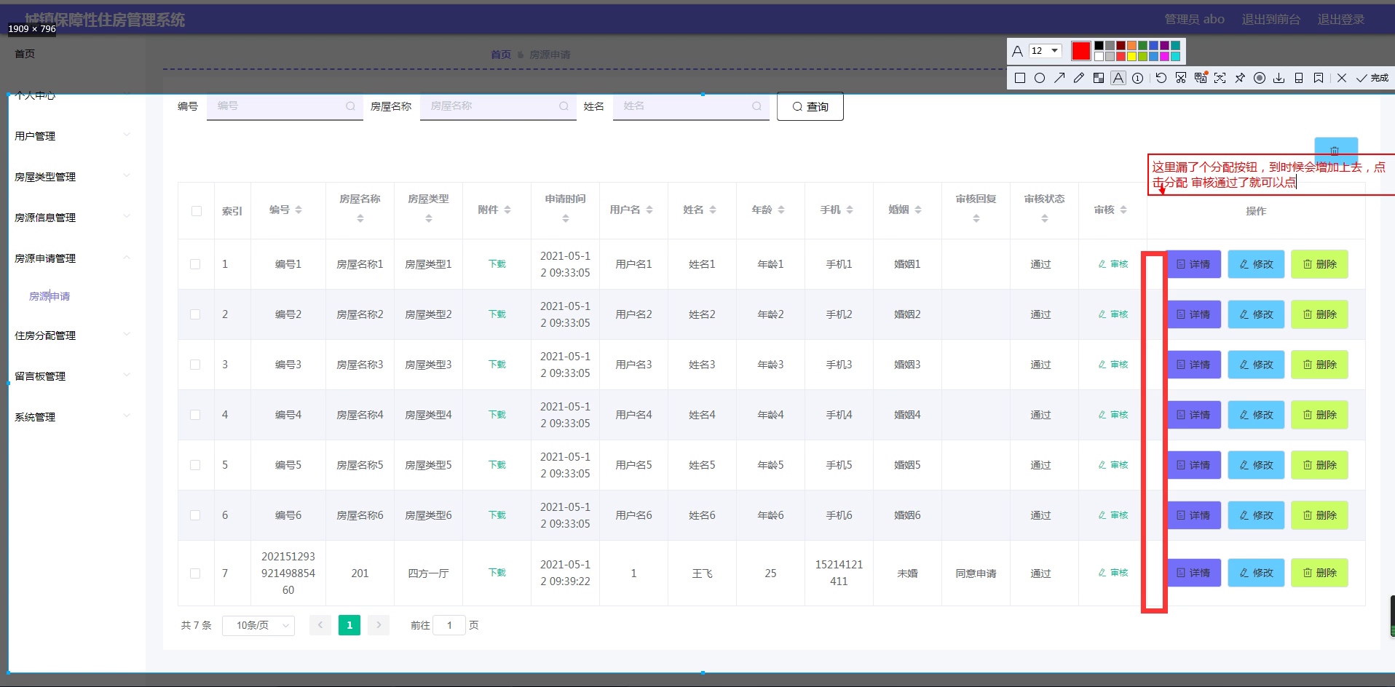Sort table by 用户名 column
This screenshot has width=1395, height=687.
[649, 210]
